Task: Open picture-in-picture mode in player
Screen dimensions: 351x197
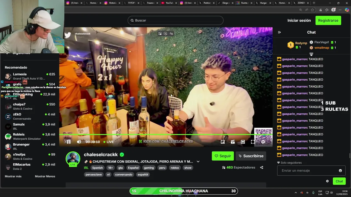Action: click(223, 142)
